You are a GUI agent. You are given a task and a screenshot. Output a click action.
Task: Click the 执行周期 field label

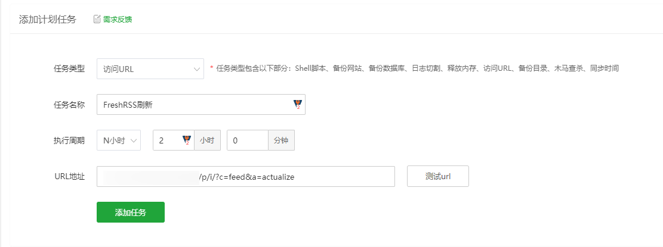69,140
